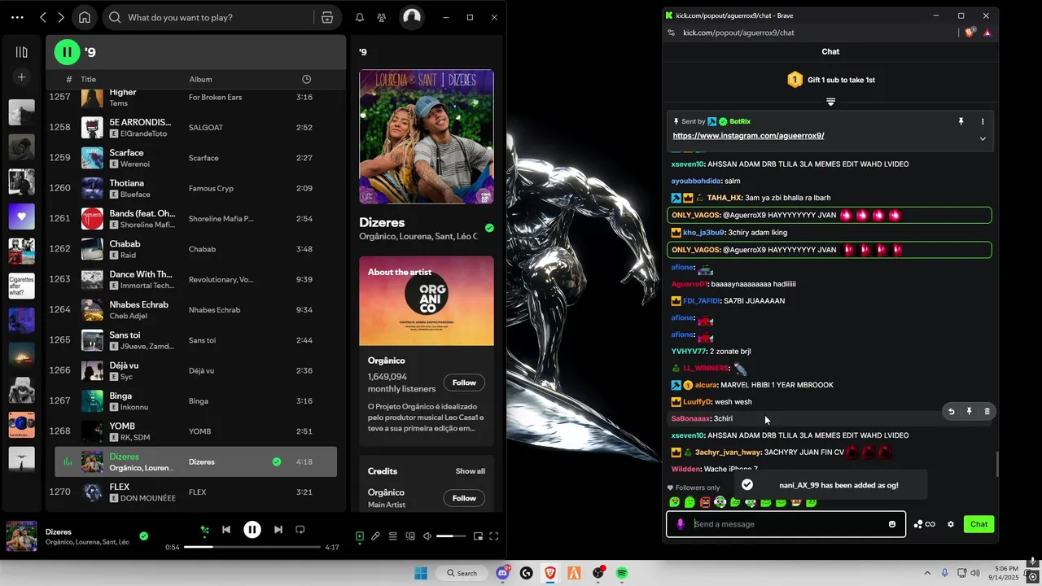Delete the SaBonaaax message
The image size is (1042, 586).
coord(987,412)
